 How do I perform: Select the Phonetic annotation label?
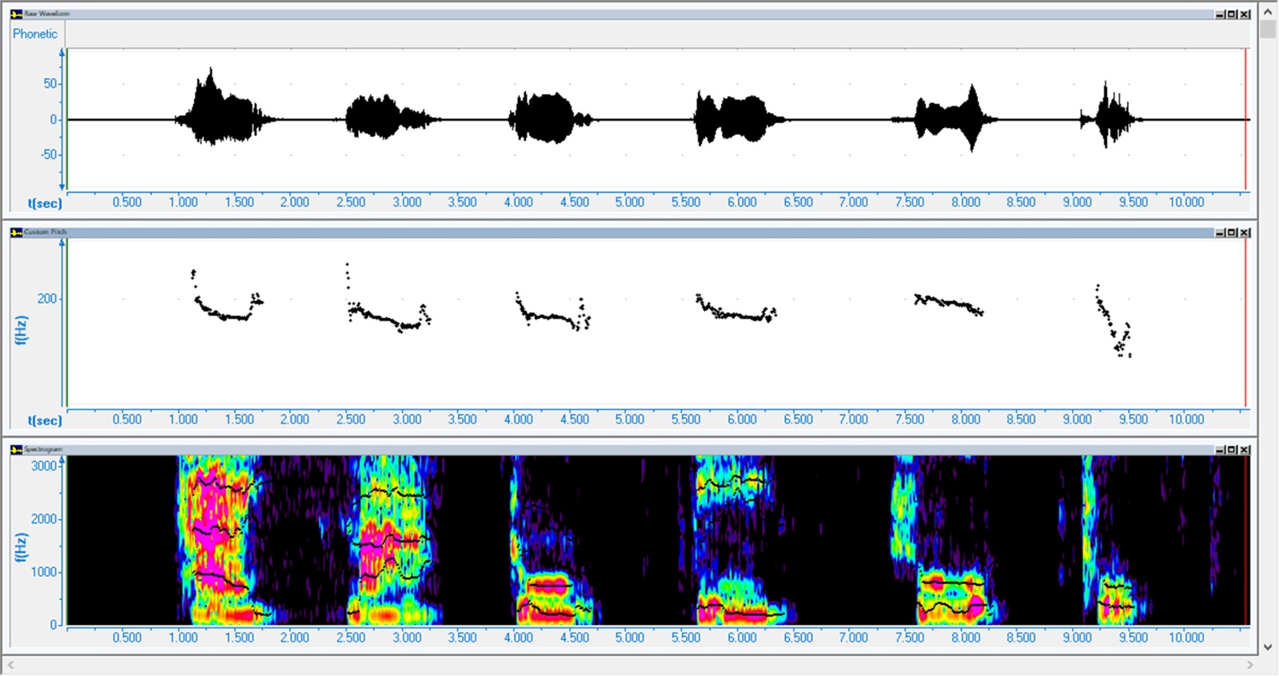[35, 34]
